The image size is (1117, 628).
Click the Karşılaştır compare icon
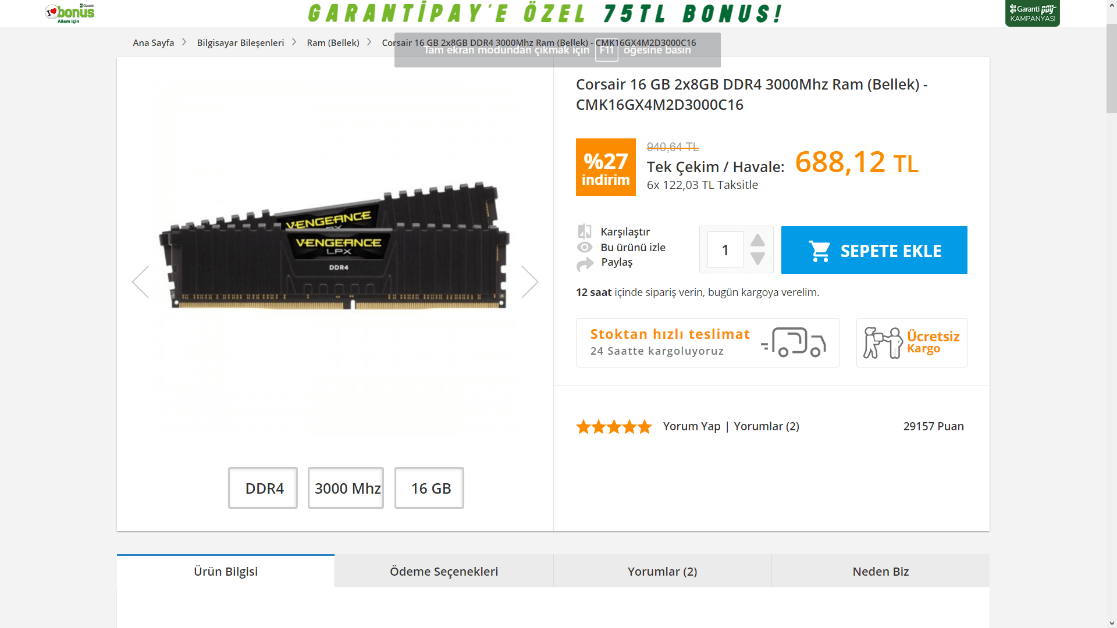(x=585, y=231)
